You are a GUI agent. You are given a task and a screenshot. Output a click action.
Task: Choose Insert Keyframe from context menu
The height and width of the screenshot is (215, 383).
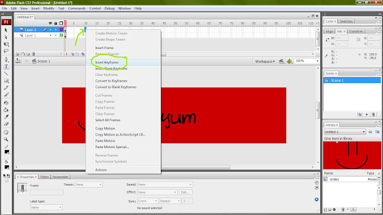click(x=107, y=62)
